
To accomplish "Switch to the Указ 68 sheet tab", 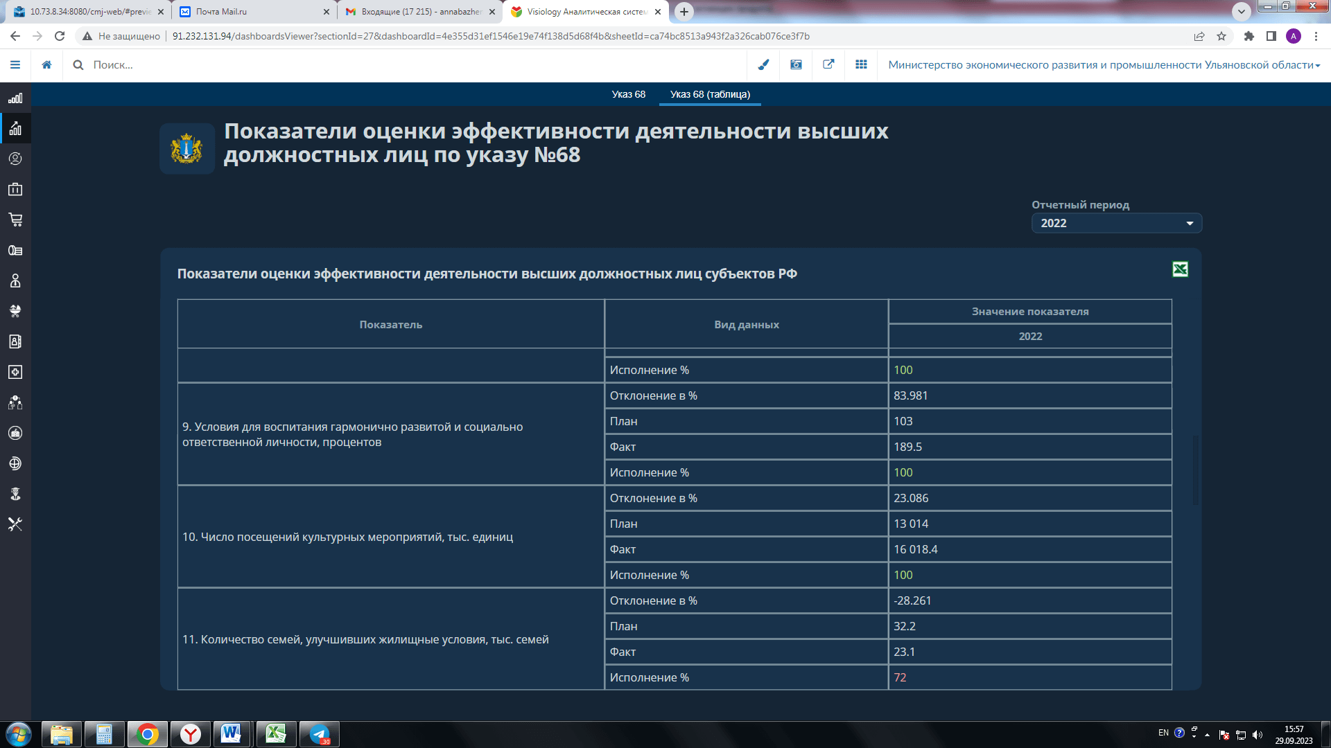I will [628, 94].
